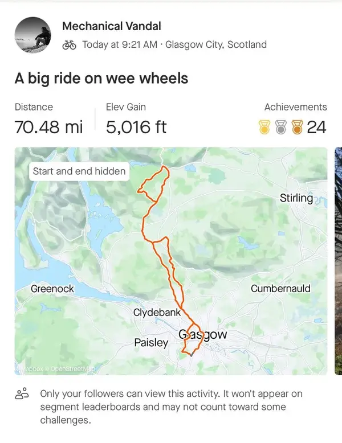Click the Greenock label on the map
This screenshot has height=443, width=342.
(x=52, y=289)
